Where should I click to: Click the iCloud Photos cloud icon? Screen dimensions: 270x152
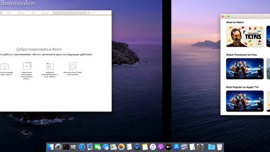73,66
